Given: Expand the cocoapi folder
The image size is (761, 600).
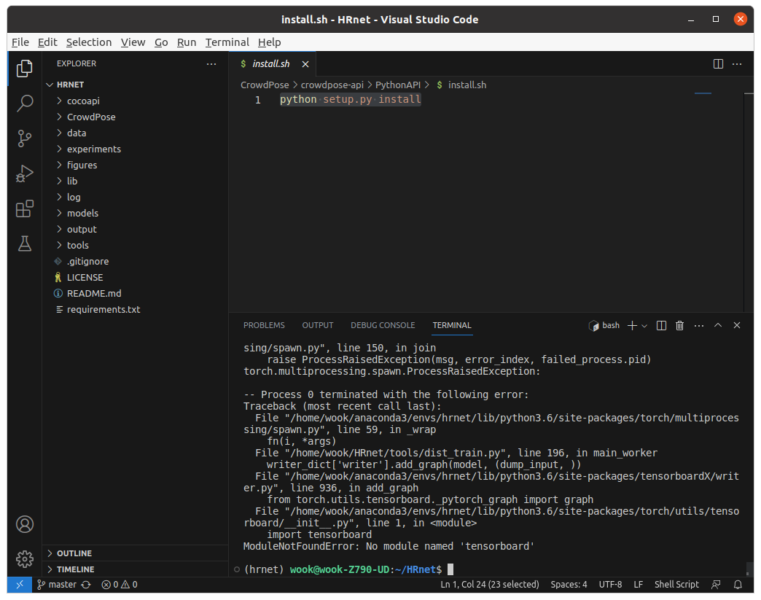Looking at the screenshot, I should point(135,101).
